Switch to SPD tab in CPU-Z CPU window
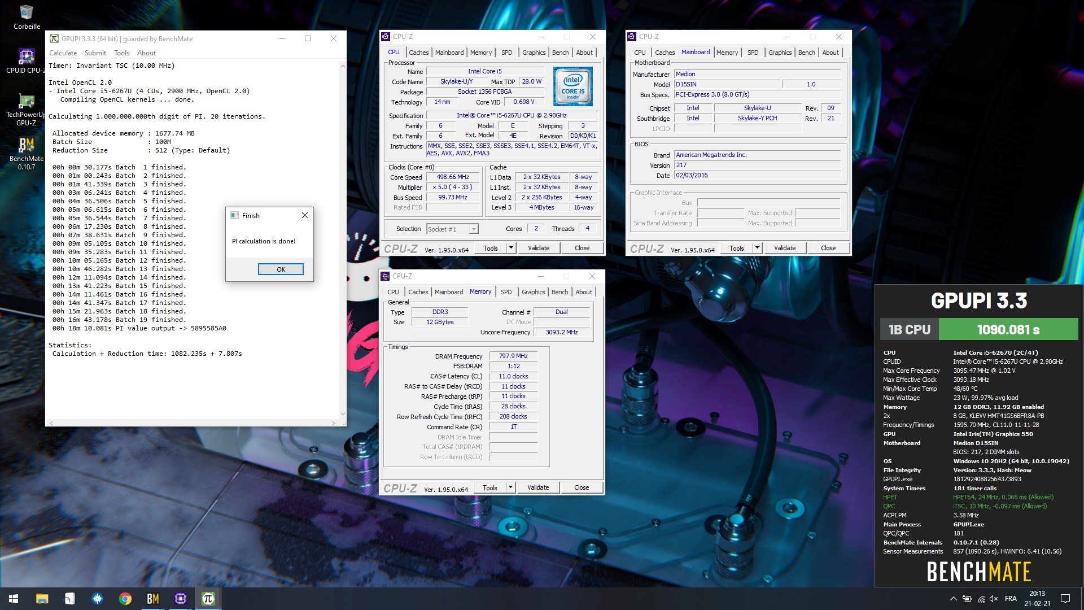Viewport: 1084px width, 610px height. [x=507, y=53]
